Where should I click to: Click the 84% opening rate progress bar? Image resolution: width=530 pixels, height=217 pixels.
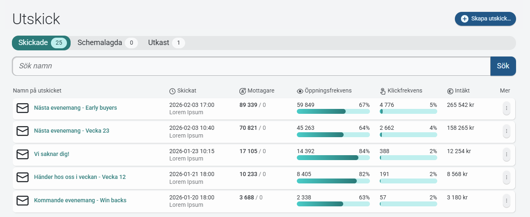tap(333, 158)
